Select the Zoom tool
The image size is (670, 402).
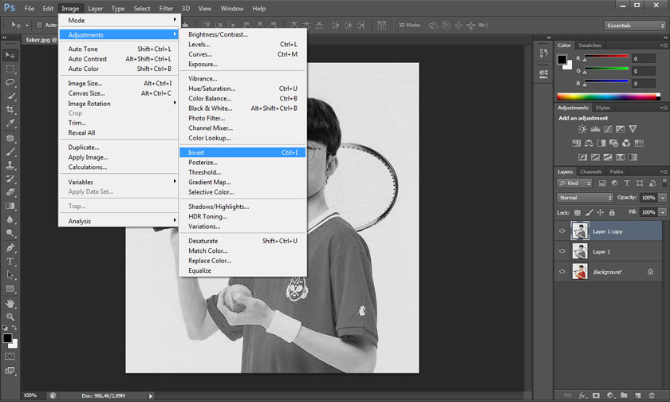coord(10,317)
